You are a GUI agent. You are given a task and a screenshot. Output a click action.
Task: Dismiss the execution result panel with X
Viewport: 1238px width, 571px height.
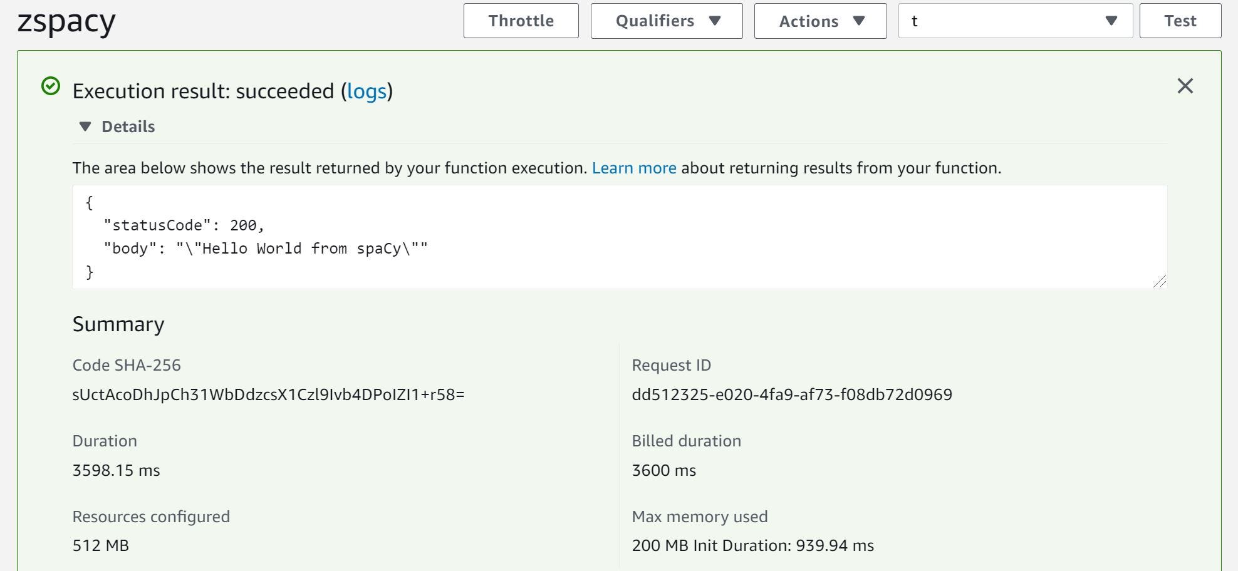(1185, 86)
